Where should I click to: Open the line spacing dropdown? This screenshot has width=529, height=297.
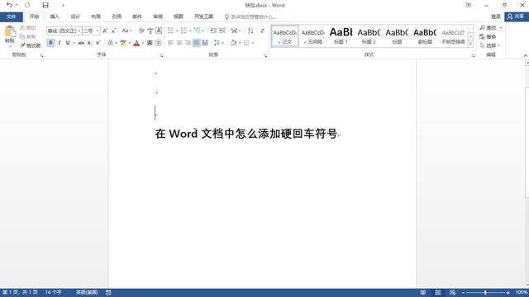pyautogui.click(x=218, y=43)
